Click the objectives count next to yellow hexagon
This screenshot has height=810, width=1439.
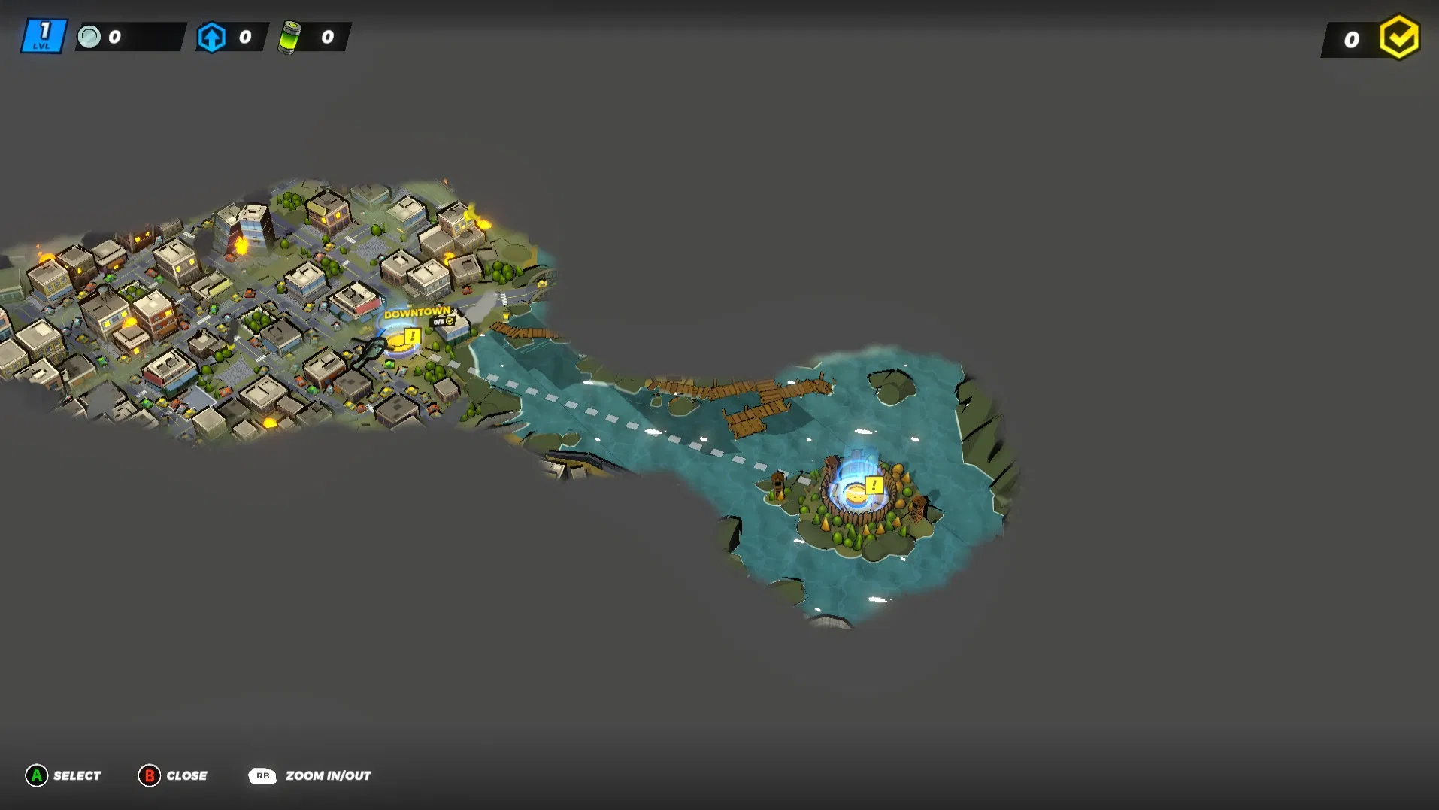[1351, 40]
